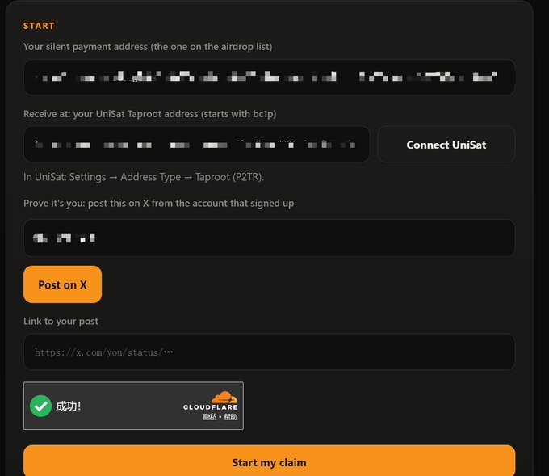Click the 'Settings → Address Type → Taproot' hint text
Image resolution: width=549 pixels, height=476 pixels.
tap(144, 177)
